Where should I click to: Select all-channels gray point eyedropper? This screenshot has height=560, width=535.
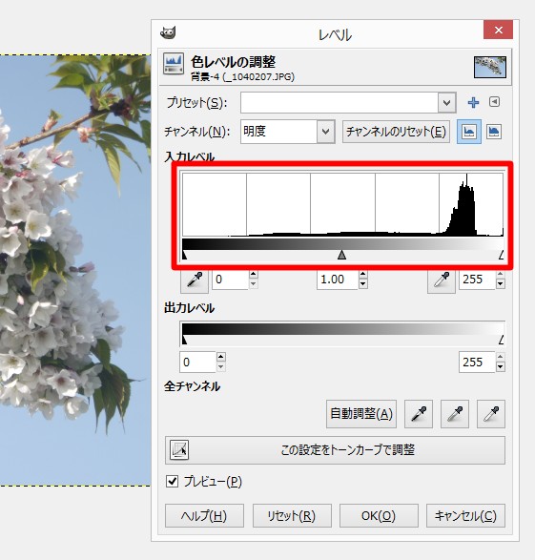(455, 414)
